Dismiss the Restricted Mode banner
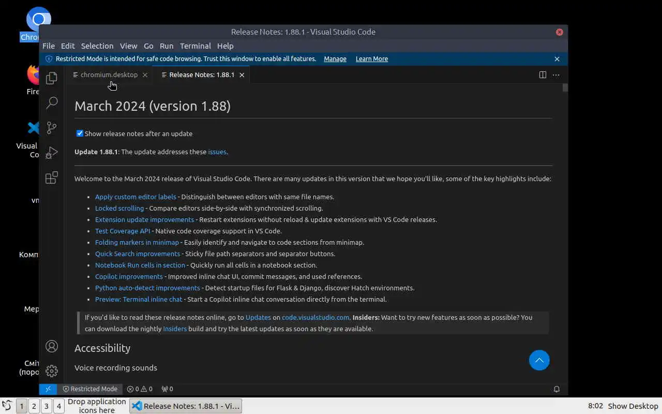Image resolution: width=662 pixels, height=414 pixels. coord(557,59)
